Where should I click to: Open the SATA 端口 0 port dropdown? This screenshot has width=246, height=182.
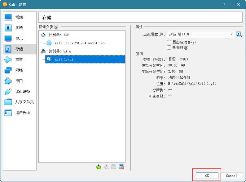point(201,34)
